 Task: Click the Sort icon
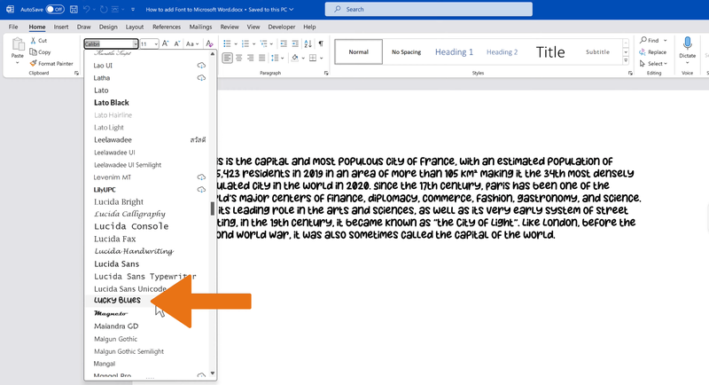[x=308, y=43]
